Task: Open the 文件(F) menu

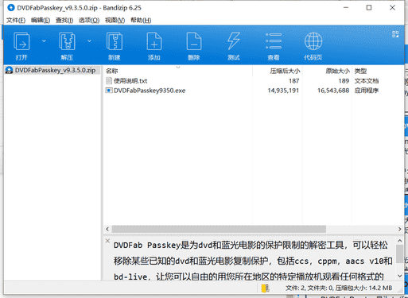Action: [x=16, y=20]
